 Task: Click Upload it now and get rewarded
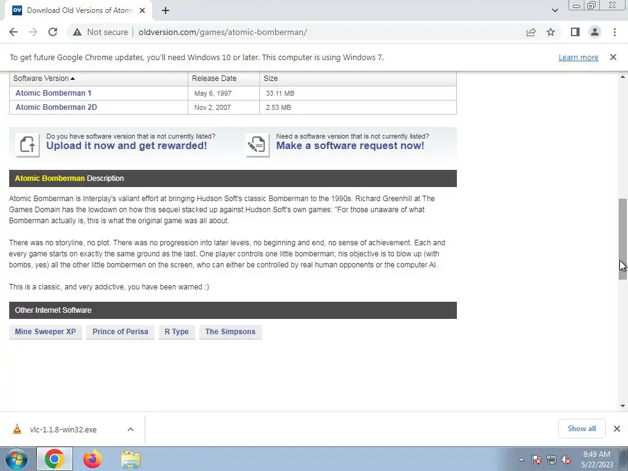(x=126, y=146)
